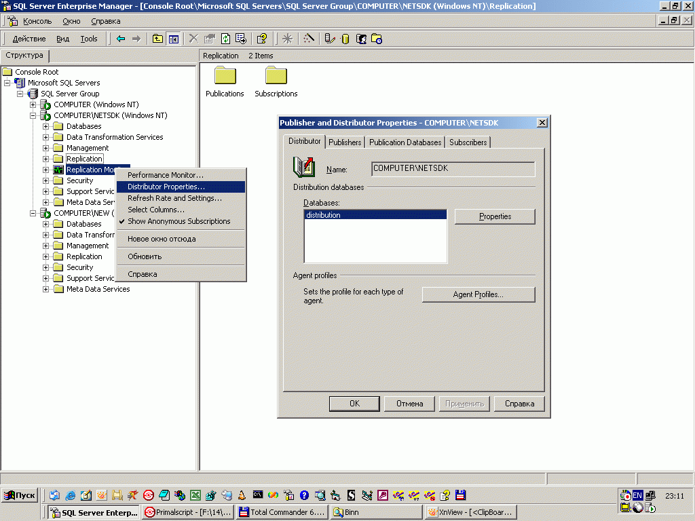This screenshot has height=521, width=695.
Task: Open the Tools menu
Action: (x=89, y=39)
